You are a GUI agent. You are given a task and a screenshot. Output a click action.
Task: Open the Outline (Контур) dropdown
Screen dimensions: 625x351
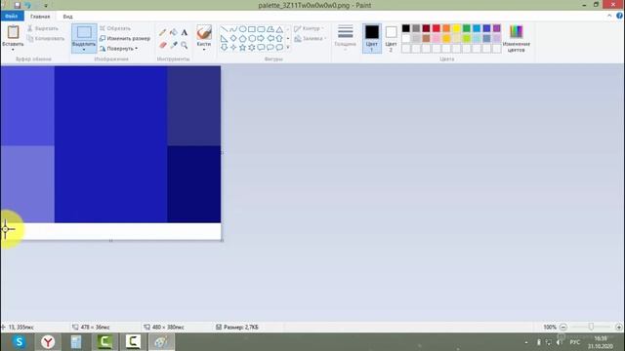coord(309,28)
